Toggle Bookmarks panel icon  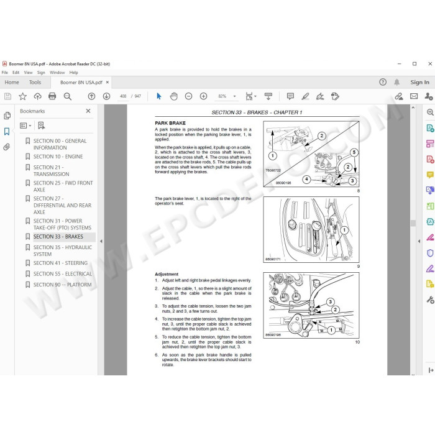pos(7,131)
